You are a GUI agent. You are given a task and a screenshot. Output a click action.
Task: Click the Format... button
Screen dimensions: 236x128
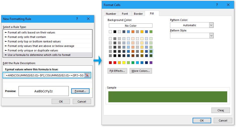(80, 91)
